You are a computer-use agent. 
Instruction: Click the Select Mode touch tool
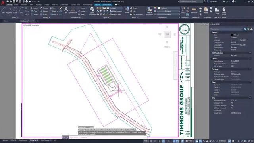pos(224,11)
